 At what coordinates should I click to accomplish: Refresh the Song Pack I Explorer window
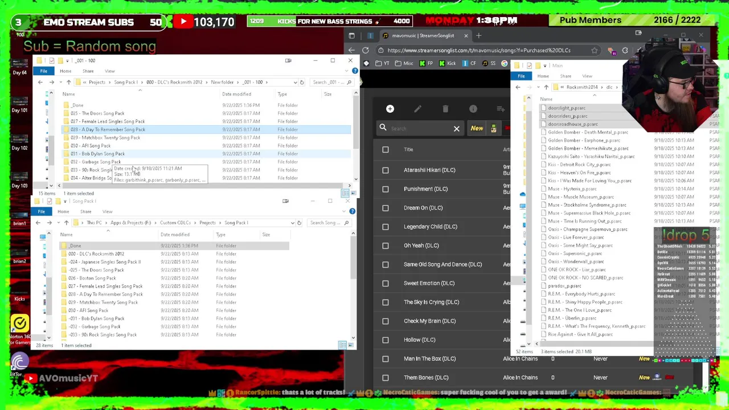coord(299,223)
